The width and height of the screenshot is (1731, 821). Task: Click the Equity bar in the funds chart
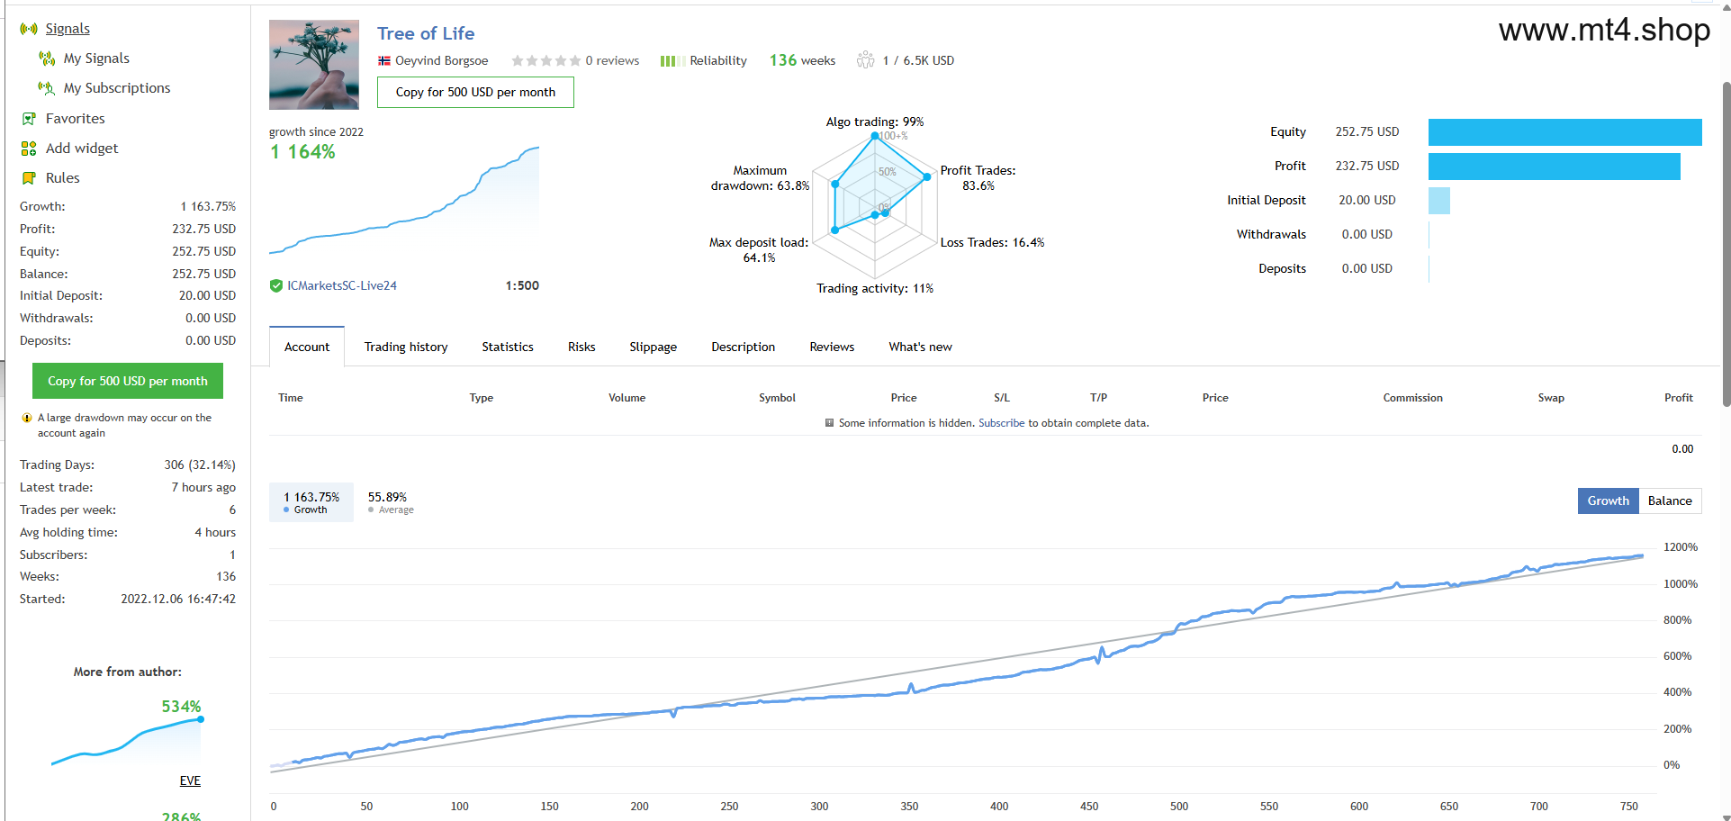(x=1564, y=132)
